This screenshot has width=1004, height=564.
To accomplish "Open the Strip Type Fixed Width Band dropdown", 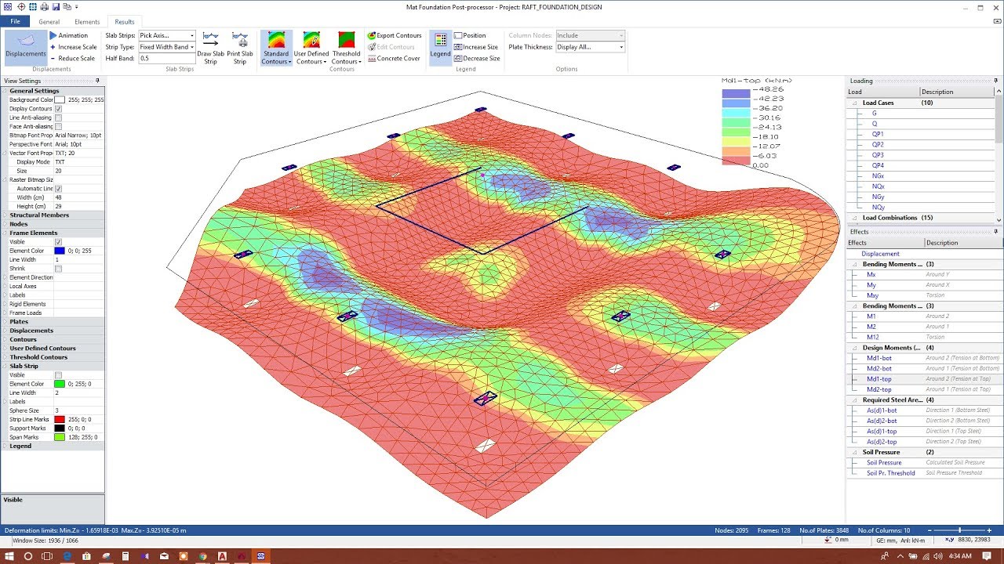I will (191, 47).
